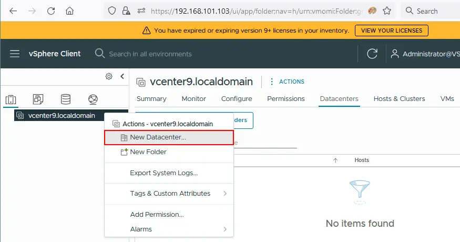Expand the Alarms submenu
Viewport: 460px width, 242px height.
click(x=169, y=229)
